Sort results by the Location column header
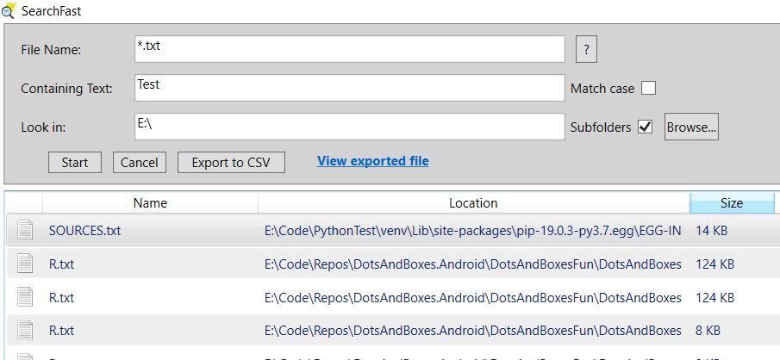The width and height of the screenshot is (780, 360). point(473,203)
